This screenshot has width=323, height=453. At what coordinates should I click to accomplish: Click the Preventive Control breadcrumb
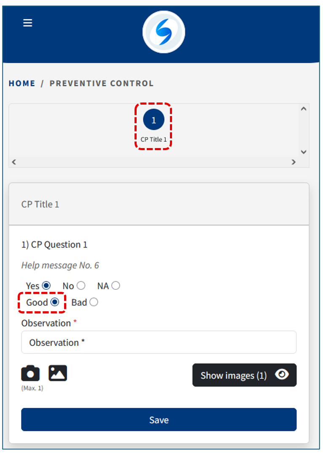(102, 84)
